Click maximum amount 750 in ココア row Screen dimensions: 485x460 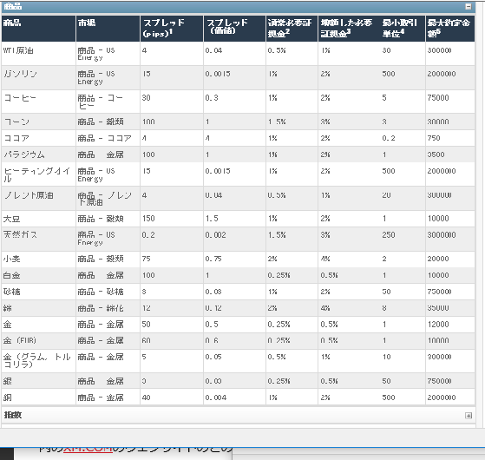434,138
